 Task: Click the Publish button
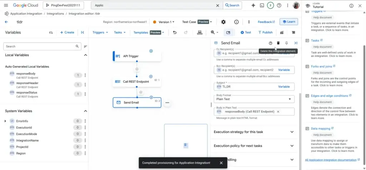(265, 32)
